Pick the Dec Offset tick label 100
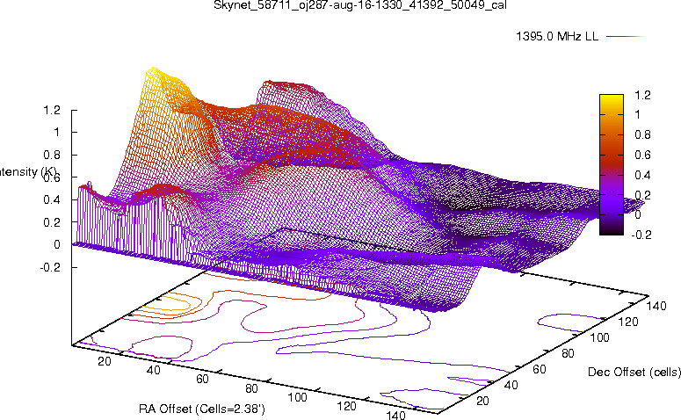This screenshot has height=420, width=681. click(x=599, y=338)
